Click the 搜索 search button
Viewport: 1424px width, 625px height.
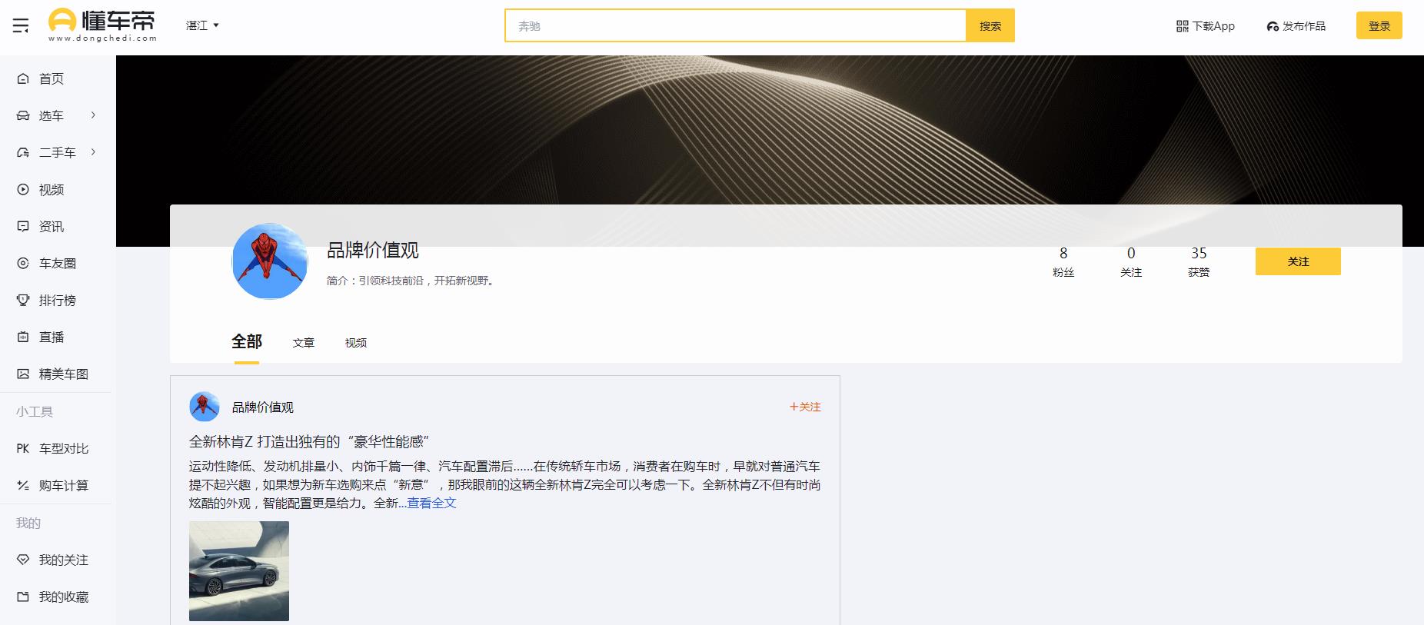990,25
